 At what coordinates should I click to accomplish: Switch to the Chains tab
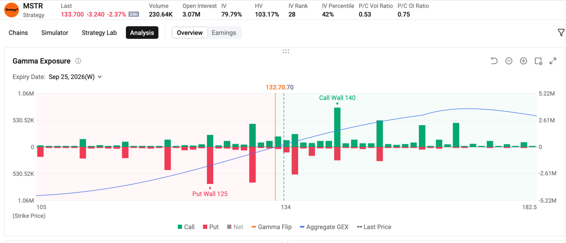pyautogui.click(x=18, y=33)
